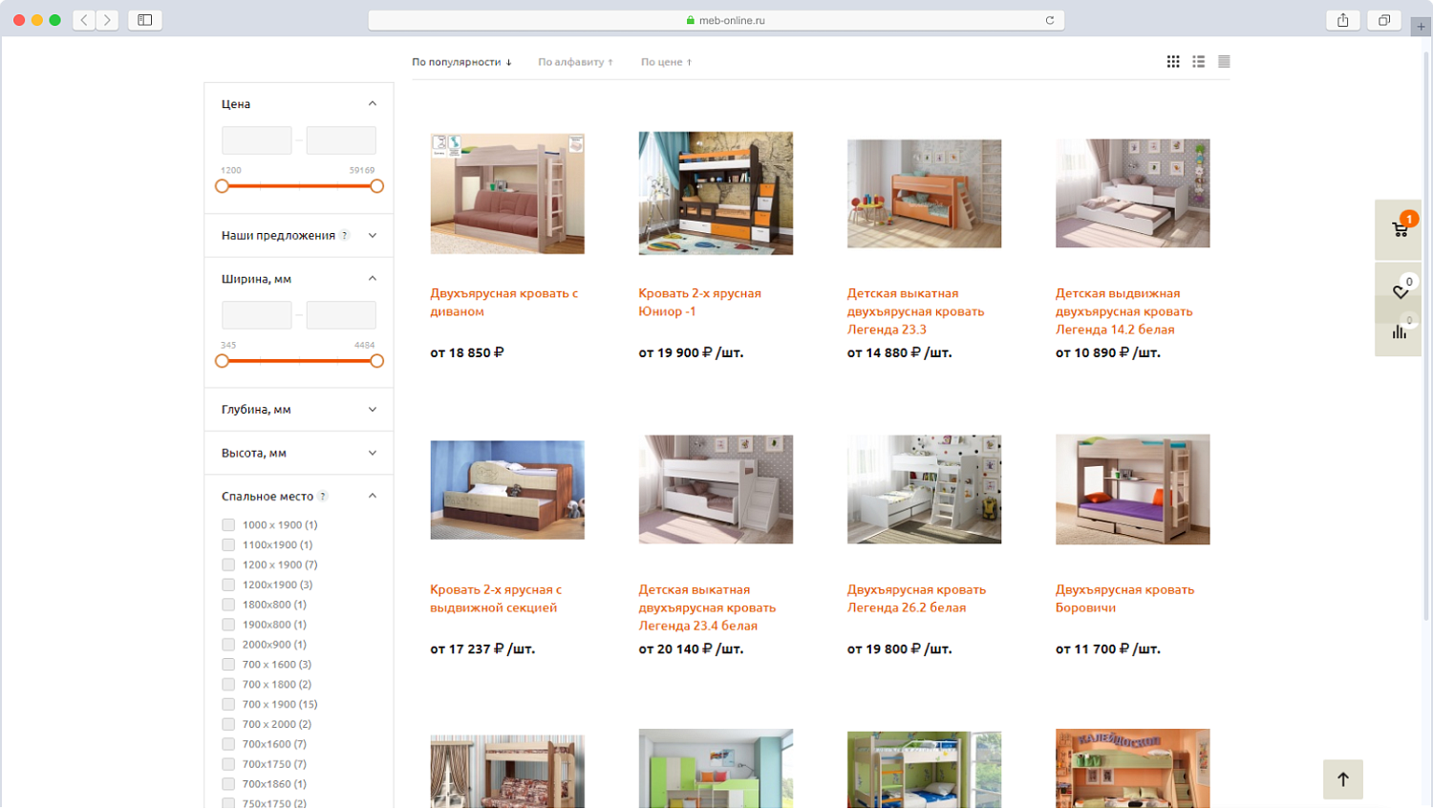Open the shopping cart icon
This screenshot has height=809, width=1433.
(1399, 230)
